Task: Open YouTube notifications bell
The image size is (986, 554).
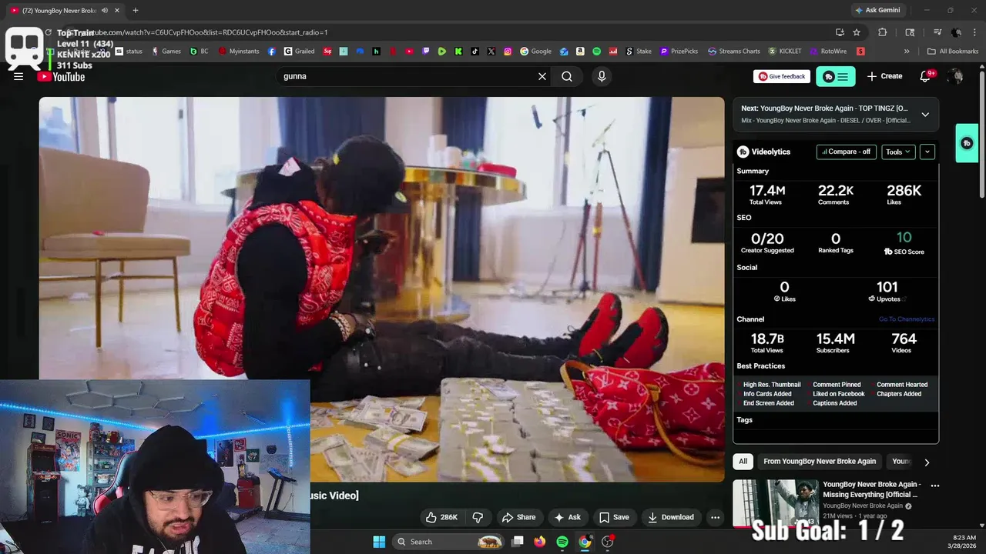Action: [x=927, y=76]
